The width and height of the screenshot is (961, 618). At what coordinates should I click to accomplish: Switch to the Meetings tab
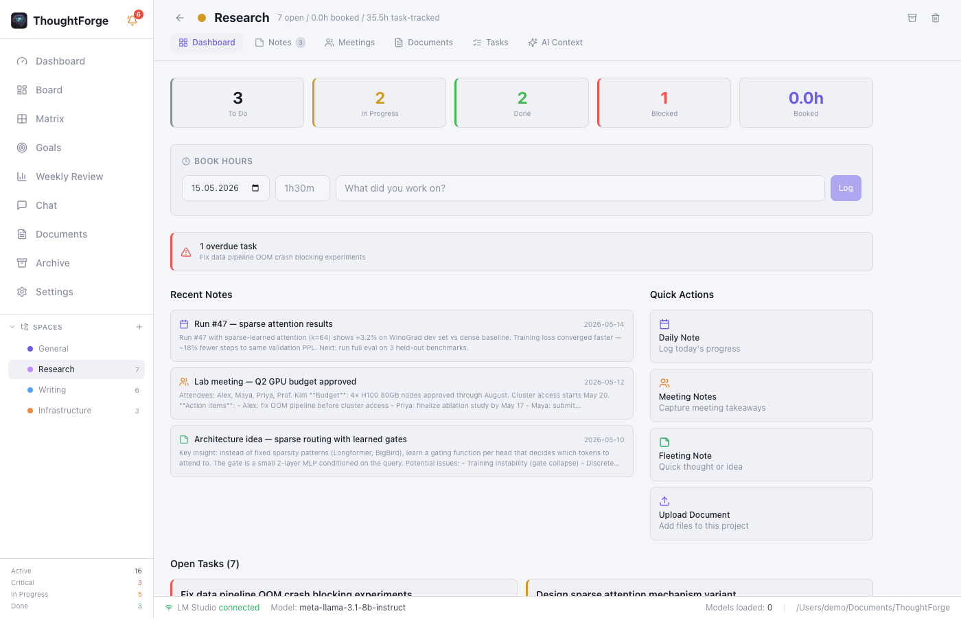350,43
